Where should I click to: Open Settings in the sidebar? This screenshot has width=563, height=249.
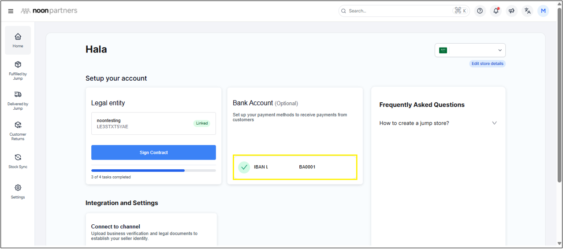[x=18, y=191]
